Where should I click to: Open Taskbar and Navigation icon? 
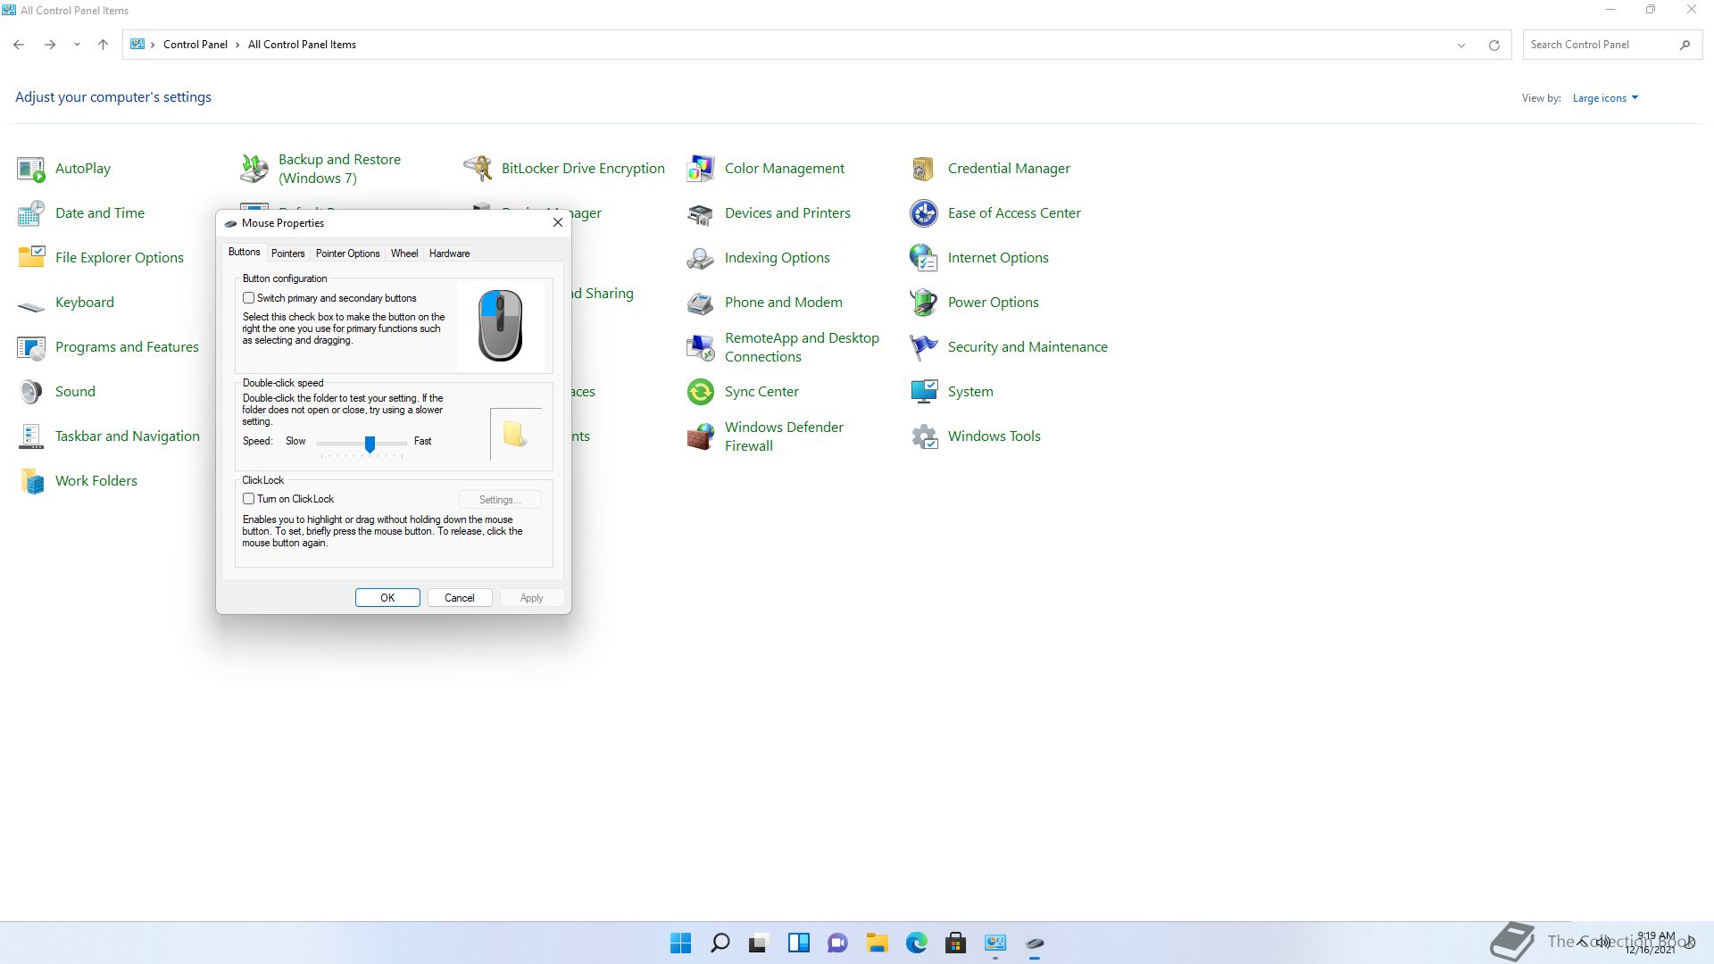pyautogui.click(x=31, y=436)
